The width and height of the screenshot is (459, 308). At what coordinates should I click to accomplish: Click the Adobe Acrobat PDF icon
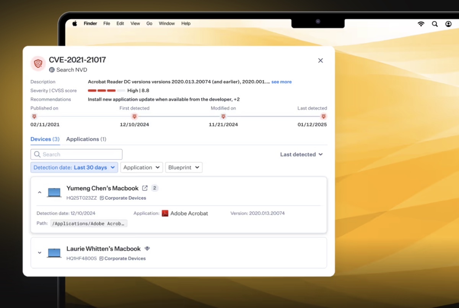[x=165, y=213]
